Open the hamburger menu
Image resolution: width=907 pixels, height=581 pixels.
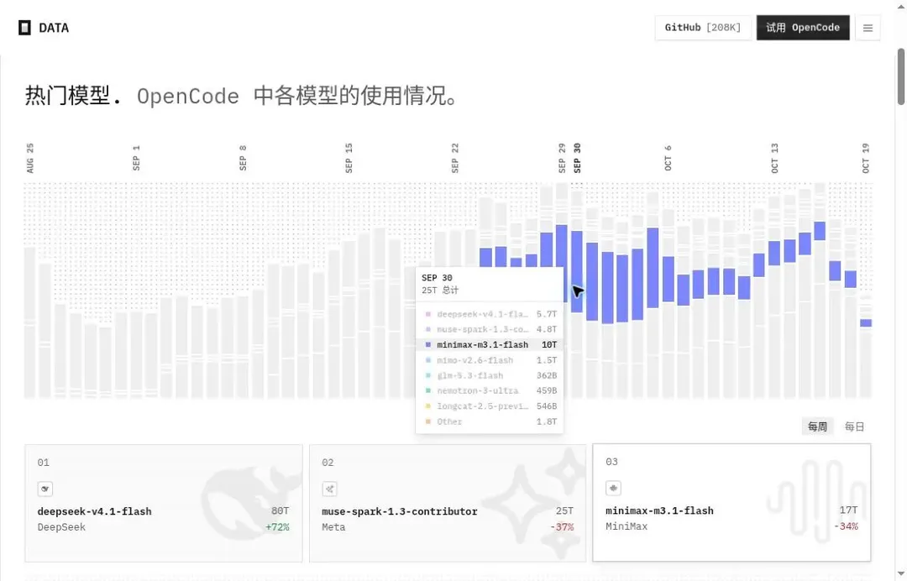[867, 28]
